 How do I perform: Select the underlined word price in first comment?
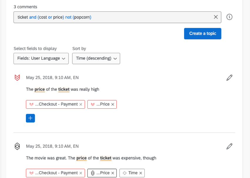pyautogui.click(x=39, y=89)
